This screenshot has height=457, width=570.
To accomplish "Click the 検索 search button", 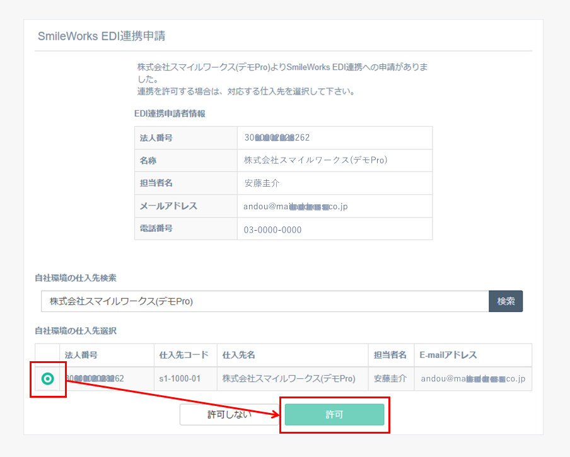I will point(506,301).
